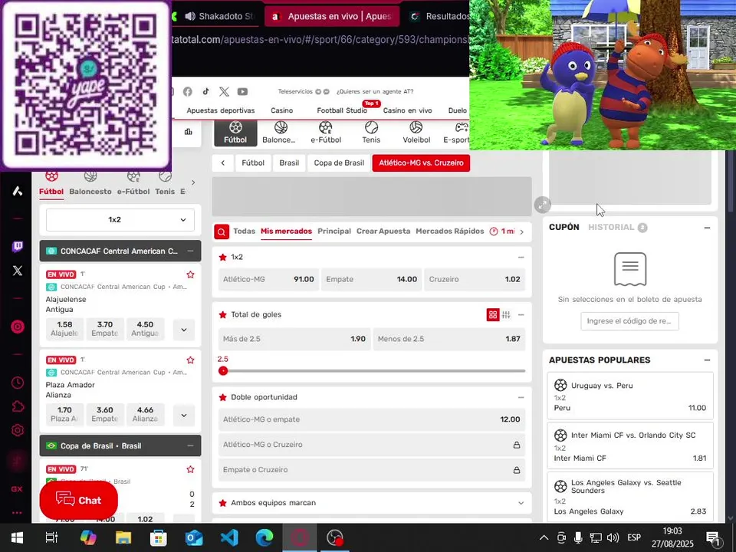Open three-dots more menu in Opera sidebar
Image resolution: width=736 pixels, height=552 pixels.
click(x=17, y=513)
